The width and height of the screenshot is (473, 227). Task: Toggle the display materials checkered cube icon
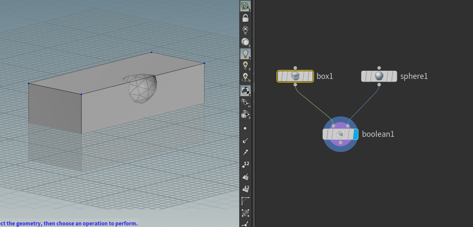coord(245,91)
